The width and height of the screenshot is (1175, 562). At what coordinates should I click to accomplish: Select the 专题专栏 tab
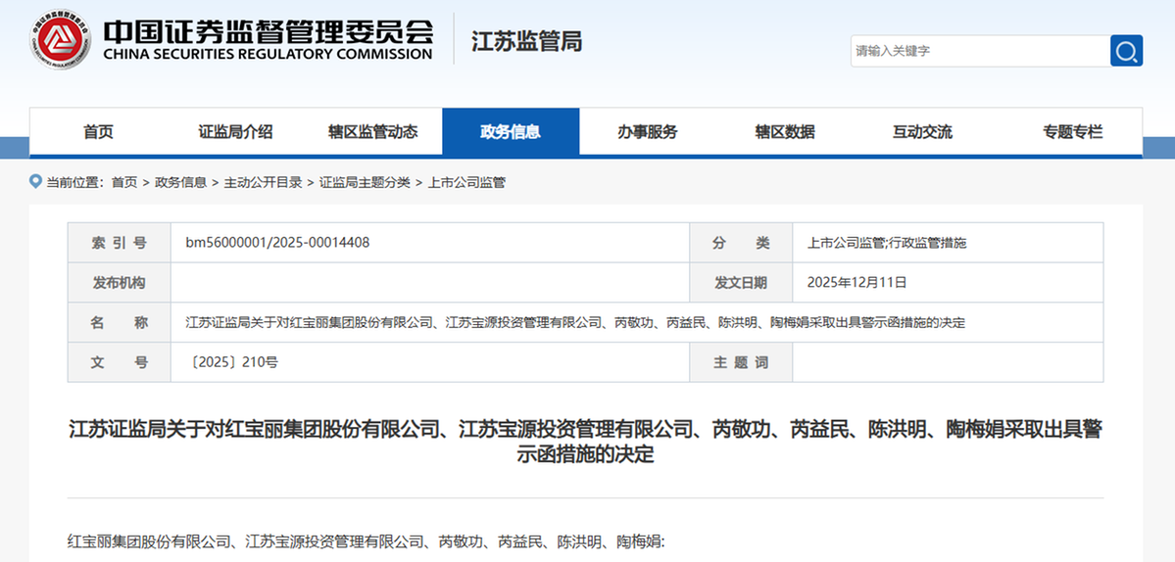pos(1072,132)
